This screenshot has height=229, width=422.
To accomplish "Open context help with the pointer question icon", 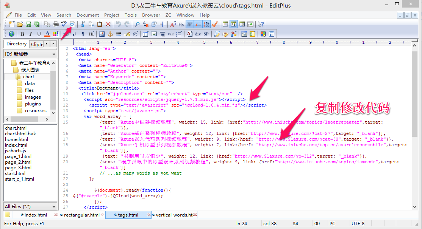I will click(x=261, y=24).
